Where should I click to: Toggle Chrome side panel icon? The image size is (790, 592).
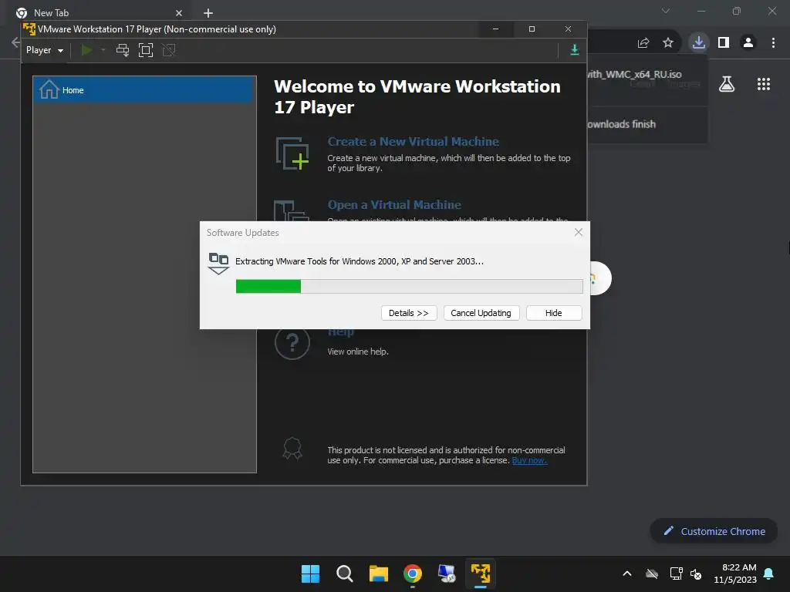[x=724, y=43]
